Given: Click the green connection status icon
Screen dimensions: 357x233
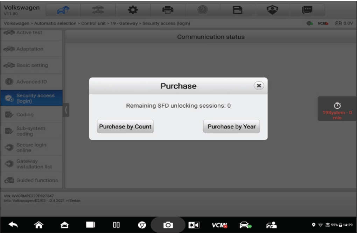Looking at the screenshot, I should tap(309, 23).
